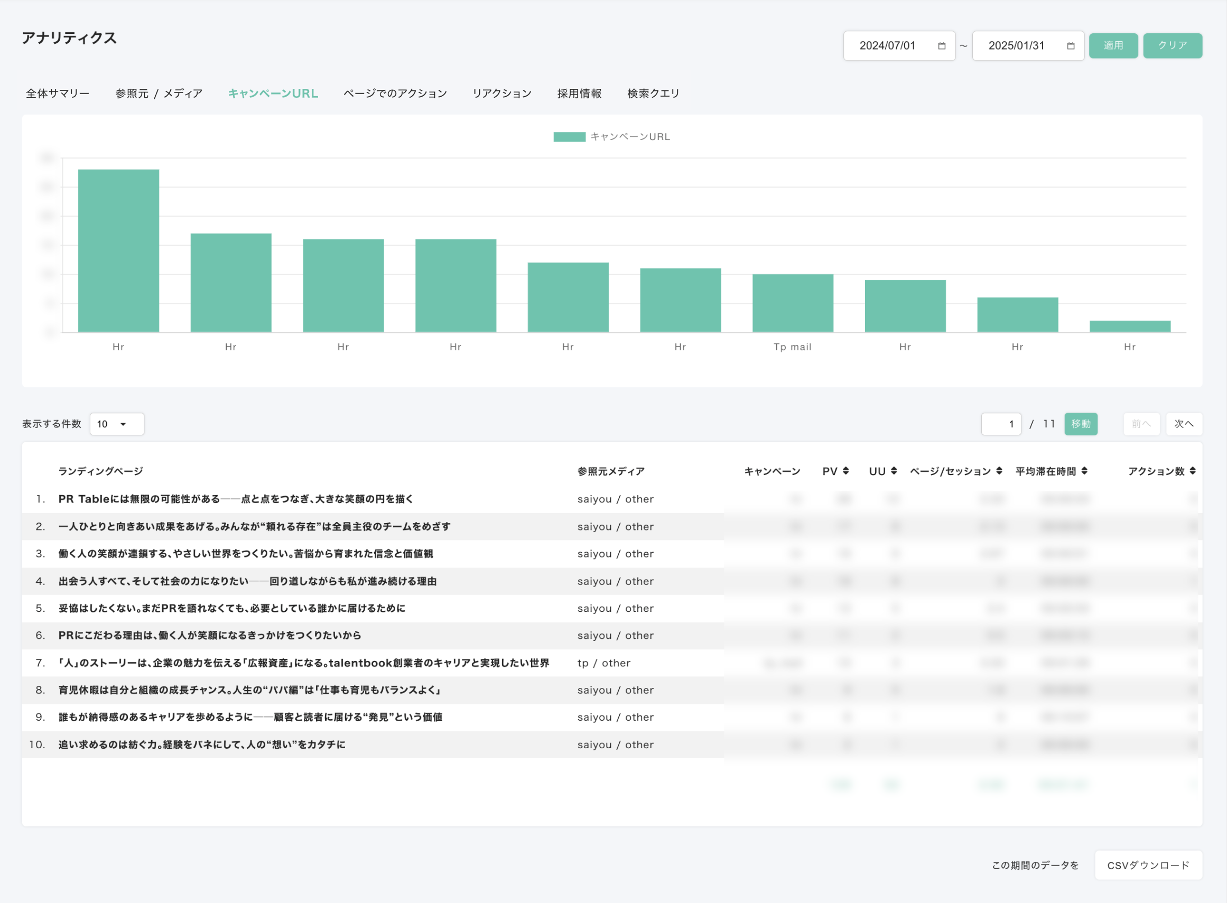Click the tallest first chart bar

click(x=118, y=250)
